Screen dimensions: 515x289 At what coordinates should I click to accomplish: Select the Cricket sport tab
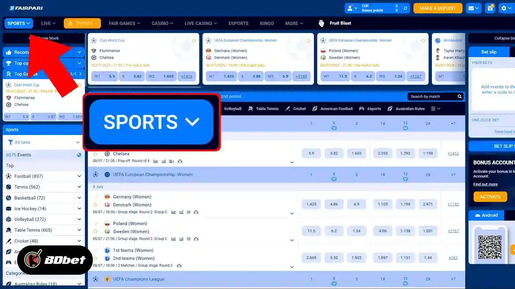click(295, 108)
